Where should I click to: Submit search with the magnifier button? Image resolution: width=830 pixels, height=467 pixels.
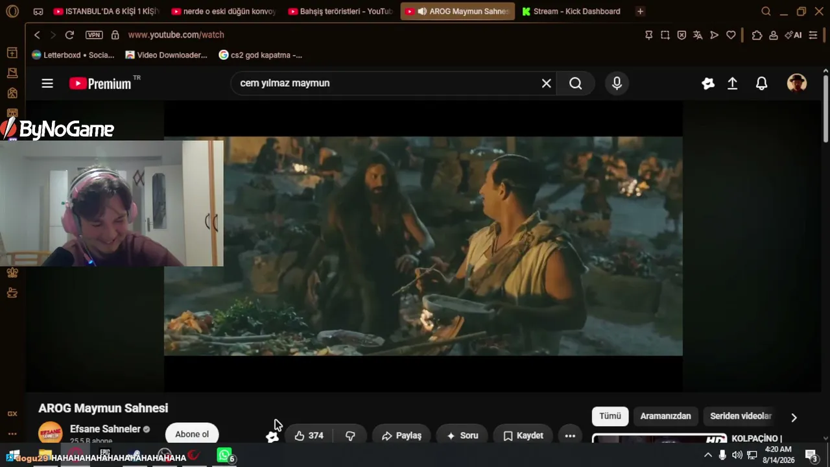(575, 83)
